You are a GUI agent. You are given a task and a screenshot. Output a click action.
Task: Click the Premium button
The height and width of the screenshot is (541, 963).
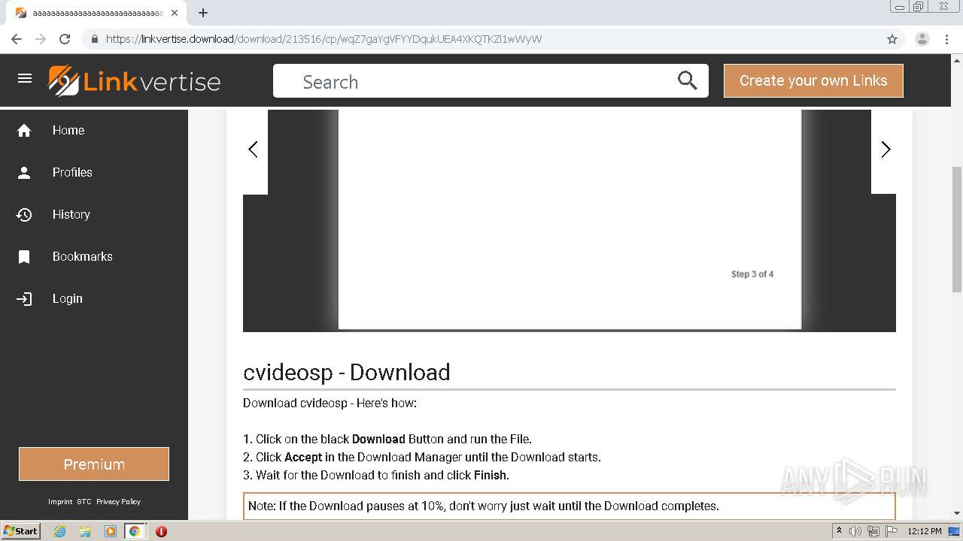[x=94, y=464]
